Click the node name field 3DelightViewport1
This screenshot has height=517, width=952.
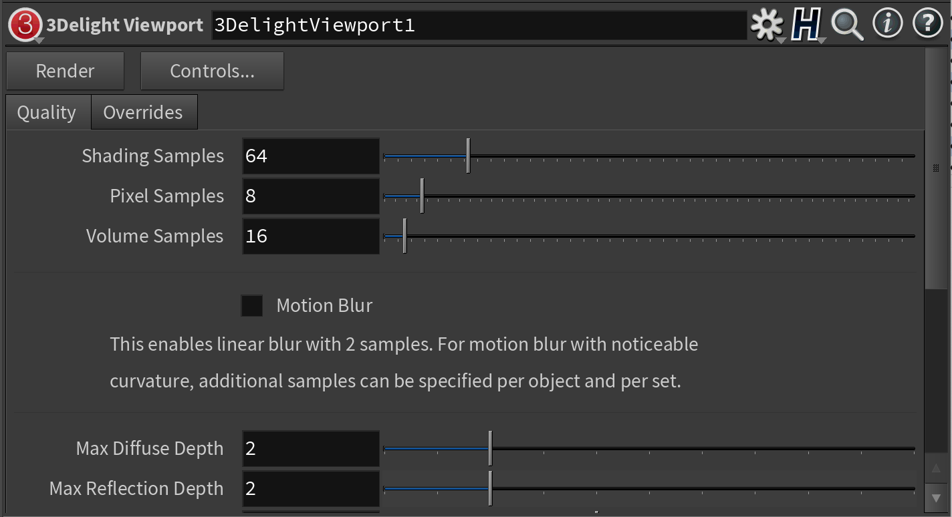tap(479, 25)
